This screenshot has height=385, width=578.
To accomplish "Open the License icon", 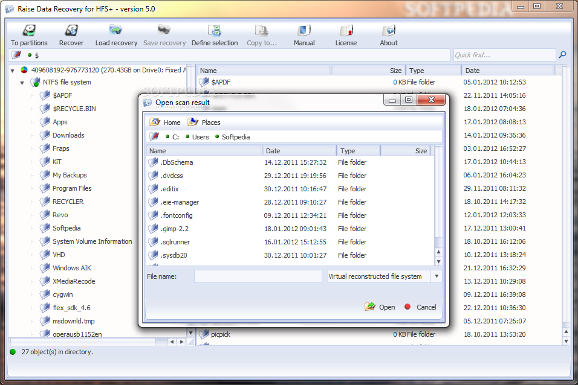I will pos(346,30).
